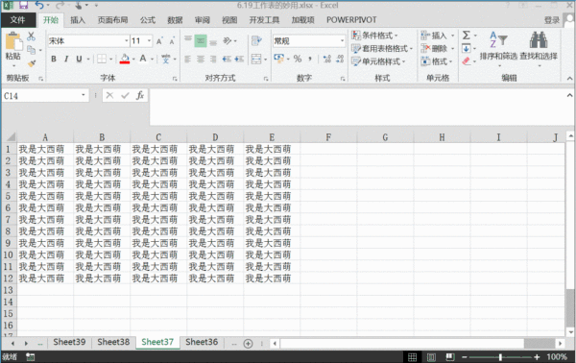This screenshot has width=576, height=363.
Task: Open the 文件 file tab
Action: (17, 20)
